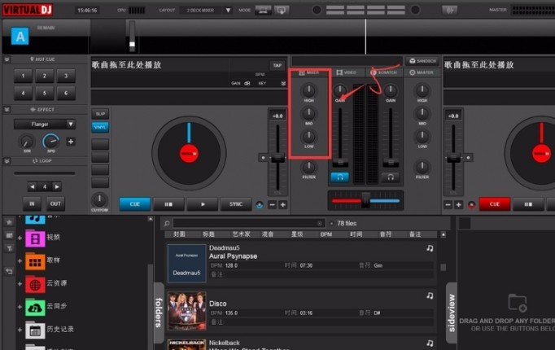Open the MASTER tab
The height and width of the screenshot is (350, 555).
pos(422,72)
